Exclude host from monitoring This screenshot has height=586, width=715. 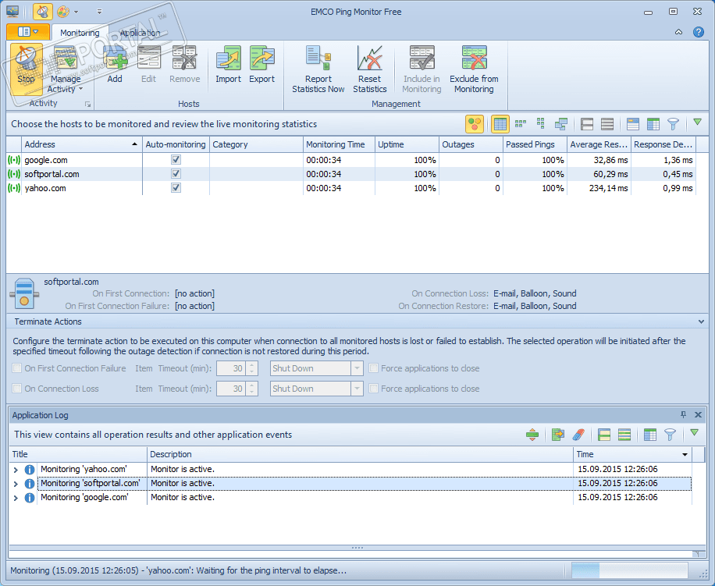(x=474, y=69)
